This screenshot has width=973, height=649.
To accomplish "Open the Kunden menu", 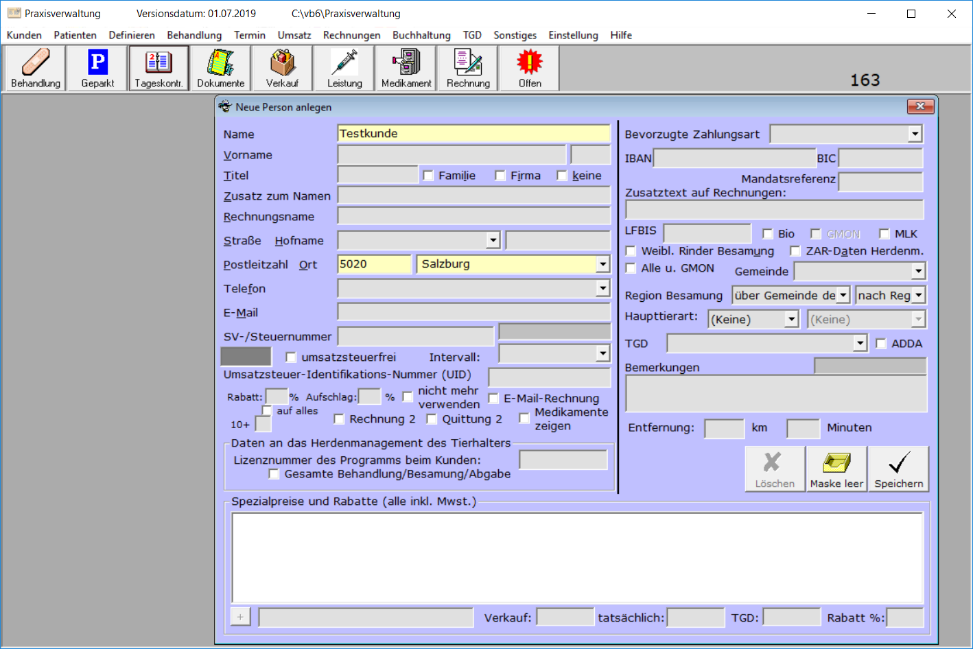I will [24, 35].
